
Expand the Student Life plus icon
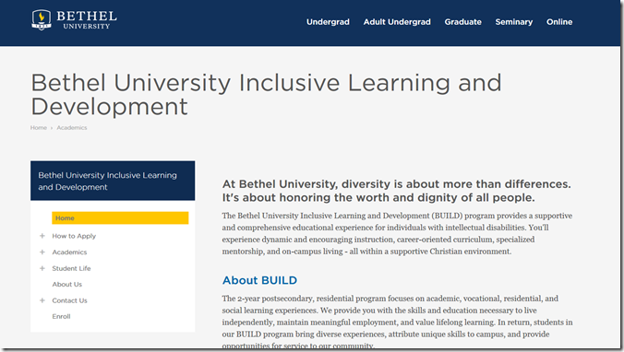click(42, 268)
